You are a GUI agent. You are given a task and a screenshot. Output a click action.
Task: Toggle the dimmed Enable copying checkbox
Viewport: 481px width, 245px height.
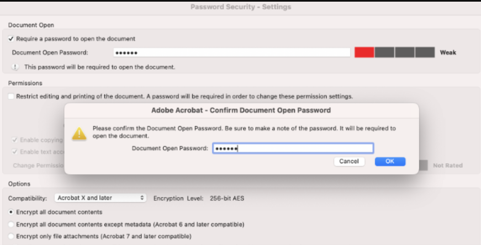point(15,140)
